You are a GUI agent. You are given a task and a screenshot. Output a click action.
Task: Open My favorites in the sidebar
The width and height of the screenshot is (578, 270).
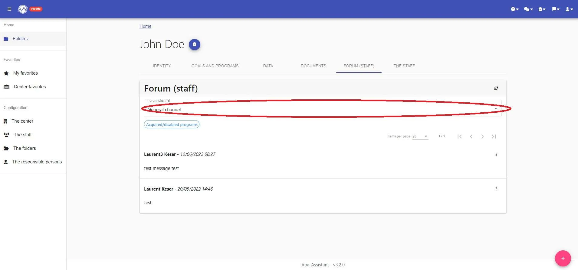[x=33, y=73]
